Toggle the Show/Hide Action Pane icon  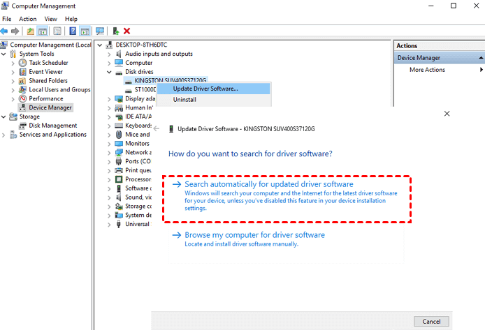coord(85,31)
